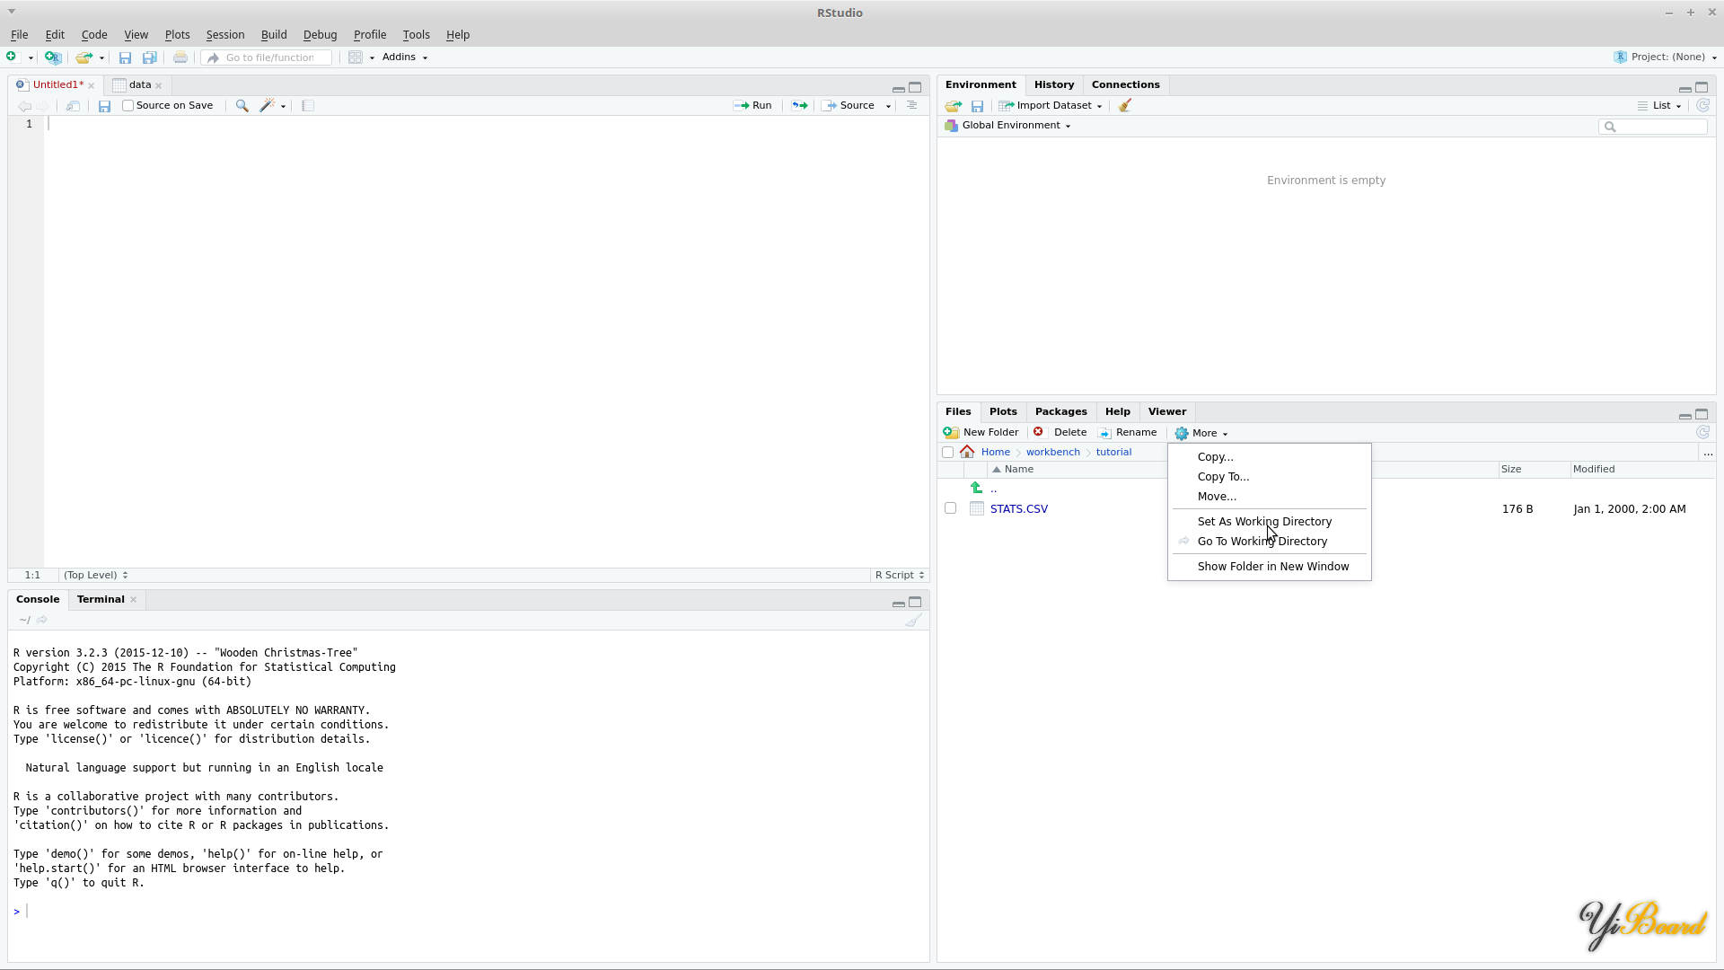Screen dimensions: 1724x970
Task: Click the Go to file/function field
Action: pos(268,57)
